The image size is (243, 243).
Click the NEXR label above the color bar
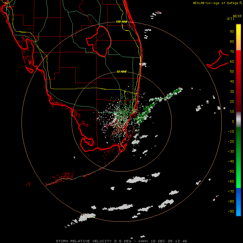[x=237, y=16]
